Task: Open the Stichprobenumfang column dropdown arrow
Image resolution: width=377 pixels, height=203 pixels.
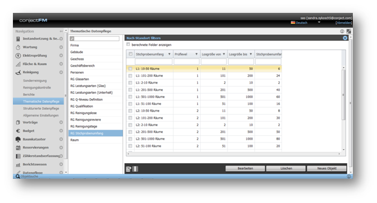Action: pos(169,54)
